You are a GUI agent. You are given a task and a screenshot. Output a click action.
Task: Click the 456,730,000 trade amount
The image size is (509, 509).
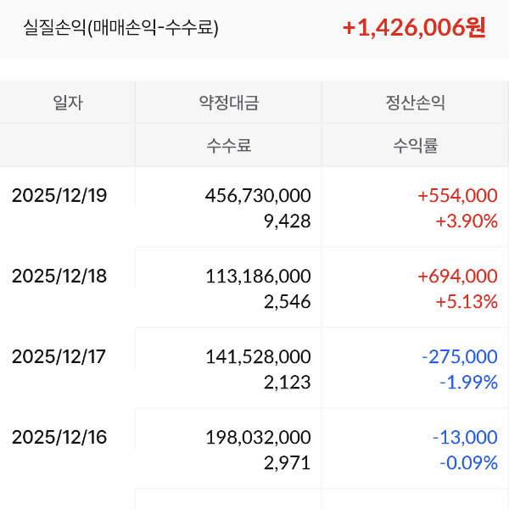point(258,195)
